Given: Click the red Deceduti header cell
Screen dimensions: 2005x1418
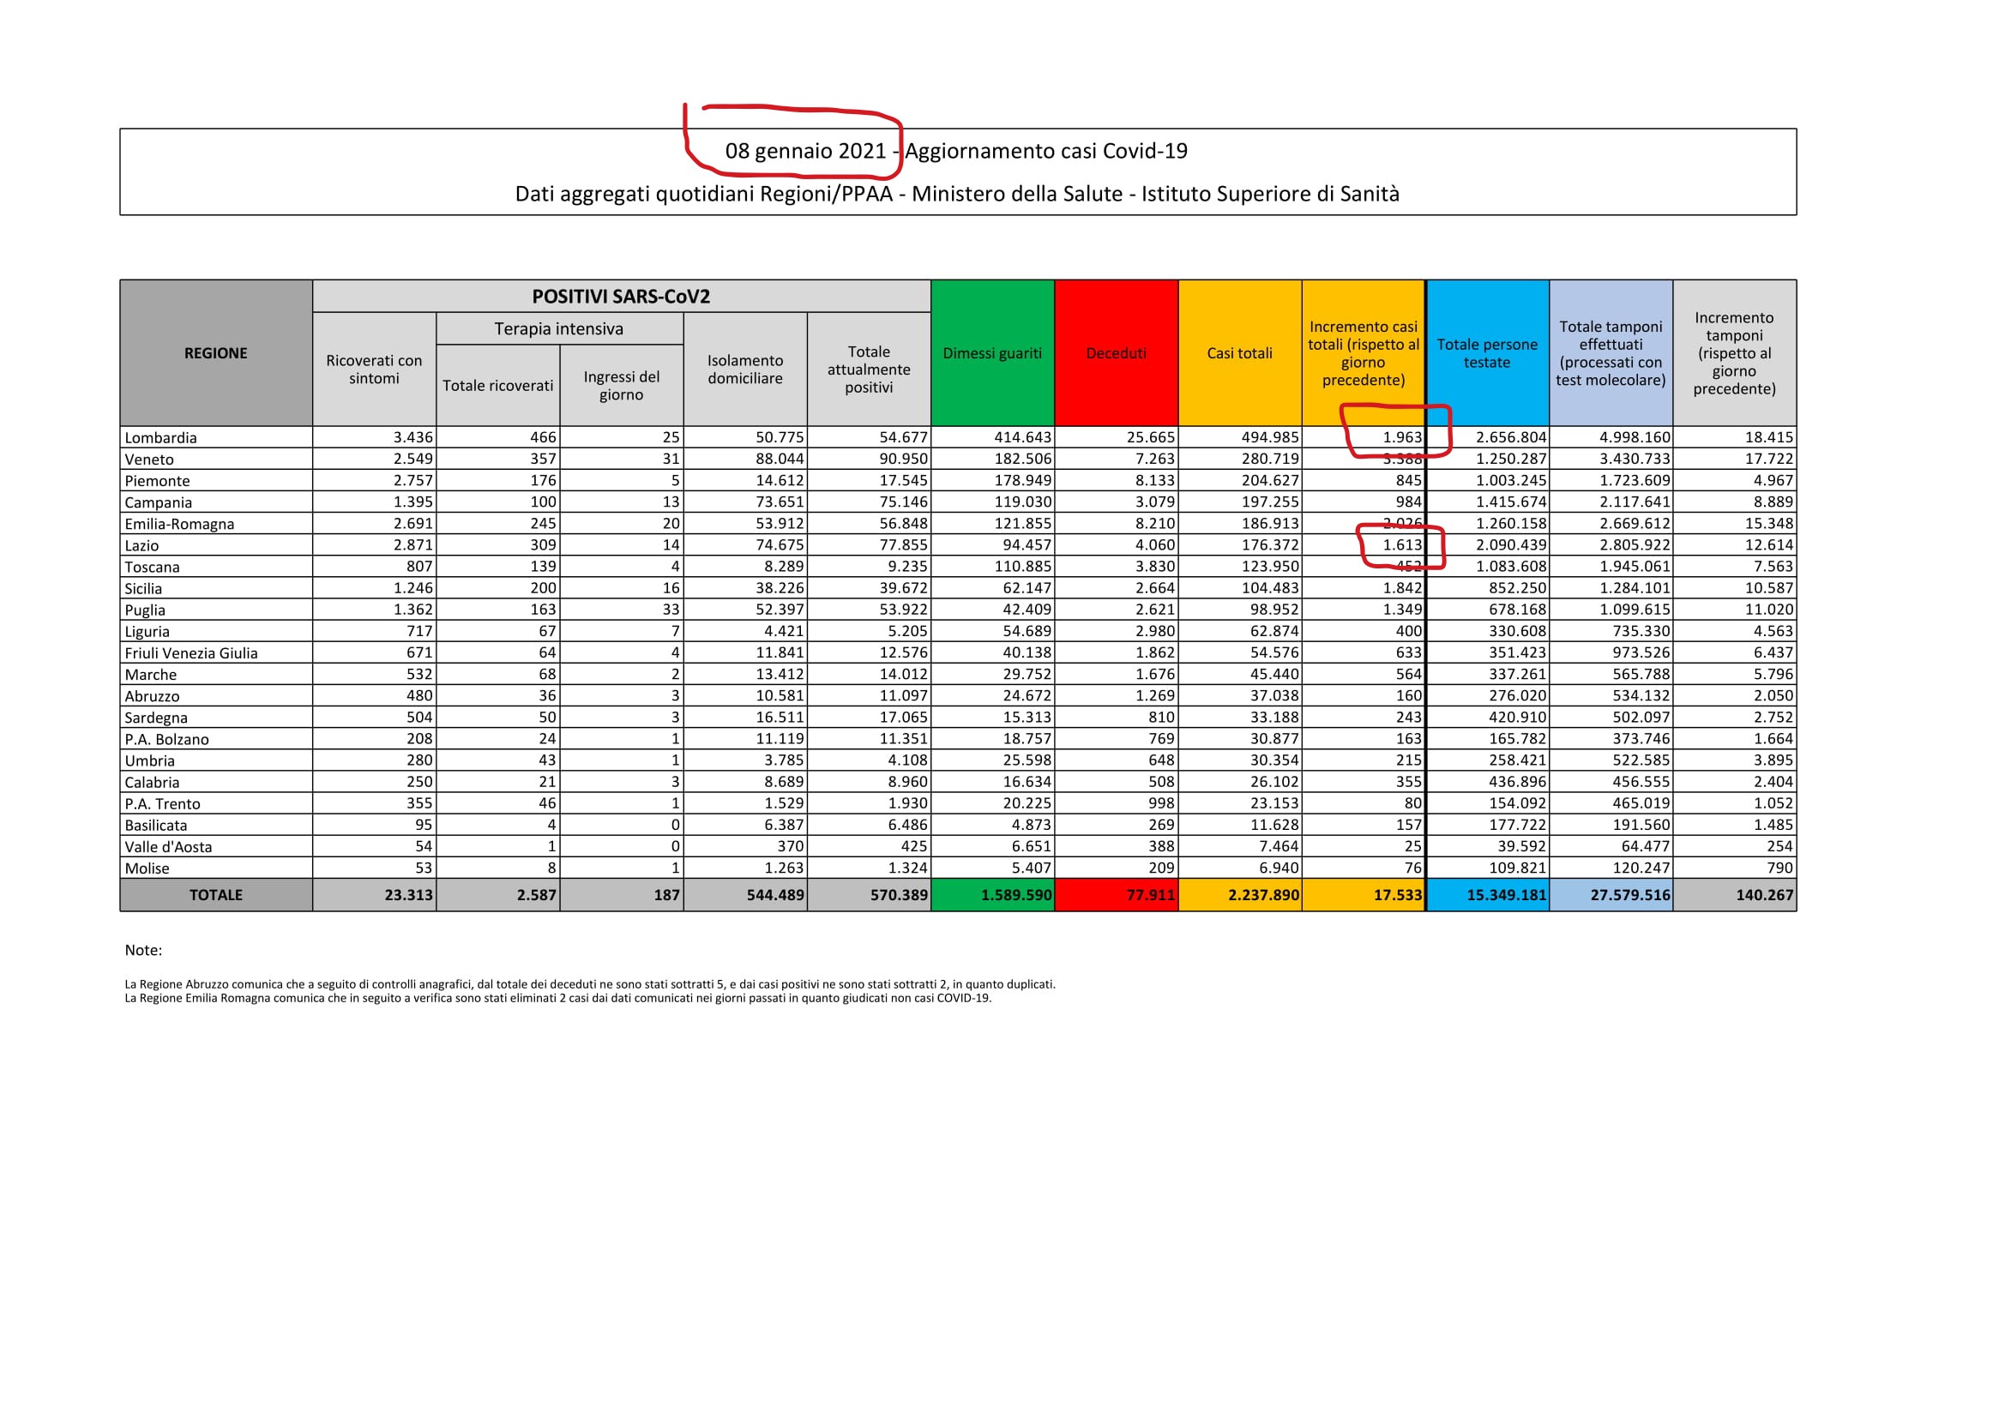Looking at the screenshot, I should click(1116, 352).
